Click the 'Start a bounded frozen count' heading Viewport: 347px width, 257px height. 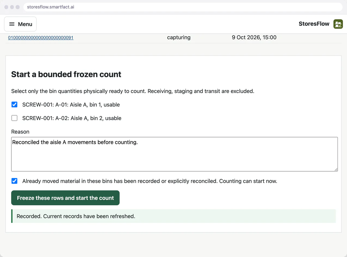tap(66, 74)
